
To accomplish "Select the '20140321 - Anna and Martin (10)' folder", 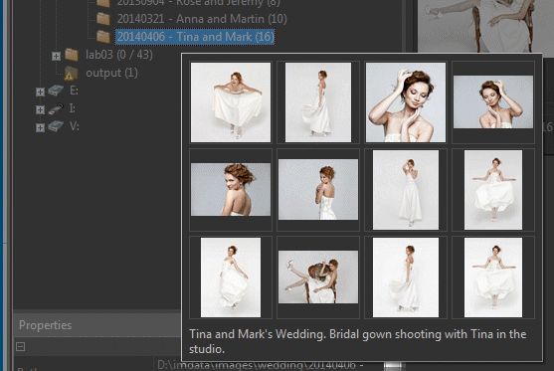I will point(202,19).
